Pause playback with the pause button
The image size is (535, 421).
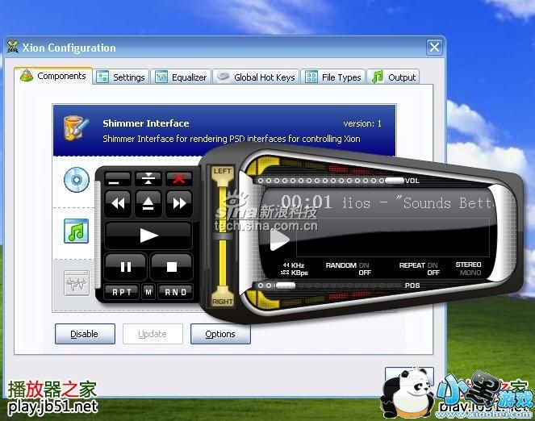(x=125, y=266)
